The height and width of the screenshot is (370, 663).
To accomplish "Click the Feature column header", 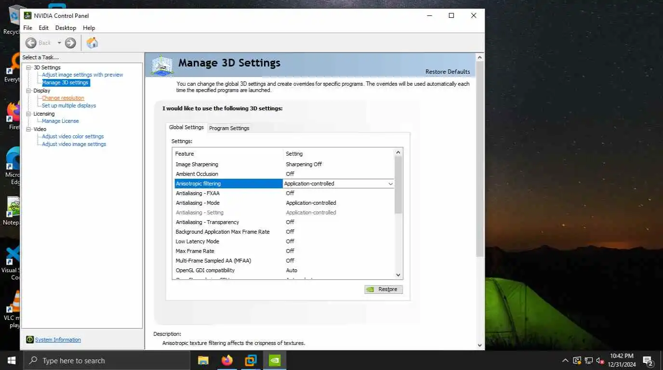I will (x=228, y=154).
